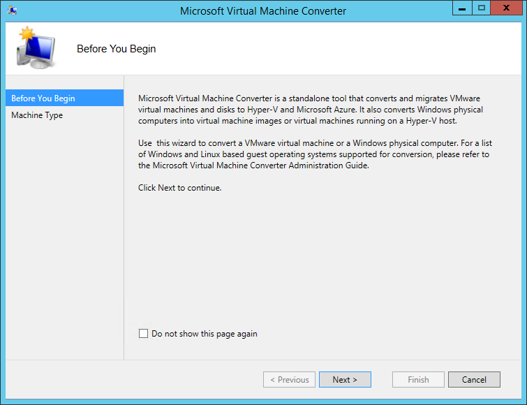
Task: Maximize the converter window
Action: pos(482,8)
